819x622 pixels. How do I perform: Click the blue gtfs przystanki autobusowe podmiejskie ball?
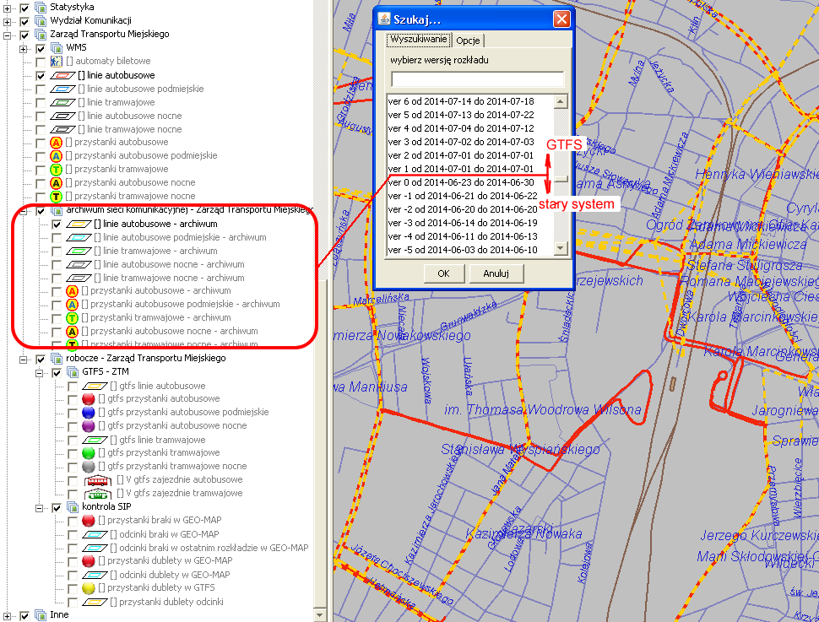tap(89, 413)
